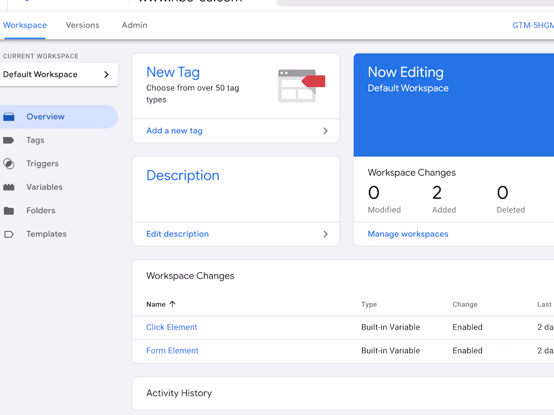Open the Click Element variable

point(172,327)
